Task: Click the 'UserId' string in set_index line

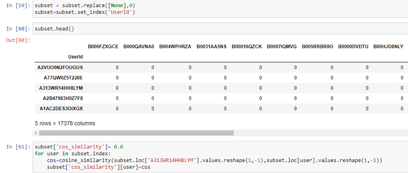Action: (x=121, y=12)
